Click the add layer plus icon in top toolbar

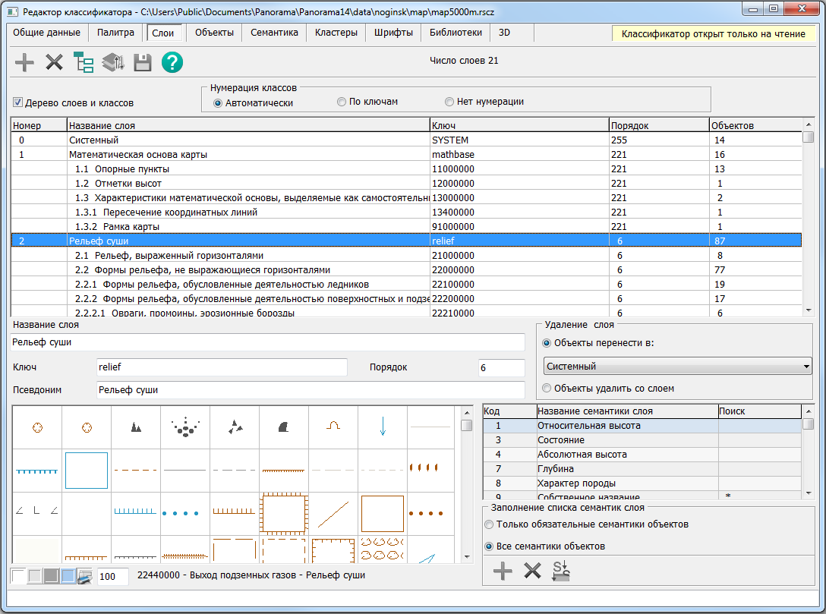click(x=25, y=62)
